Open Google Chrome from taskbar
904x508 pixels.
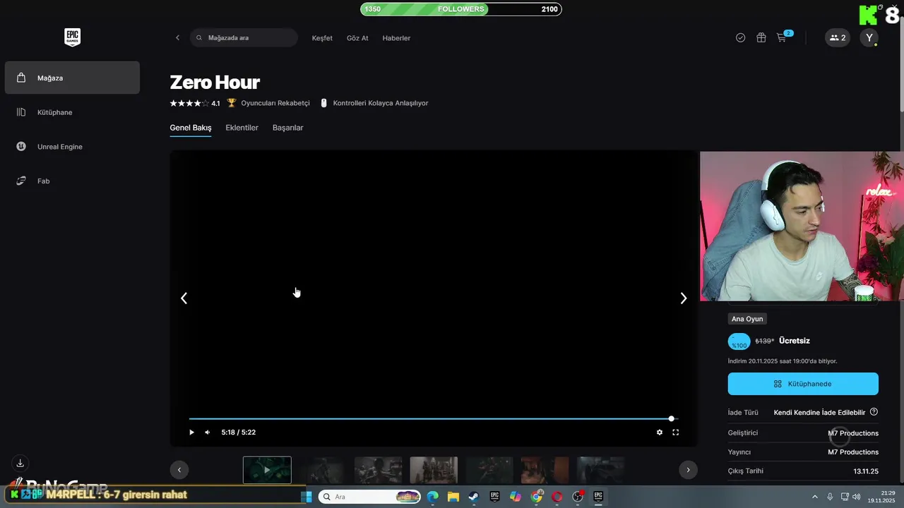[x=536, y=497]
